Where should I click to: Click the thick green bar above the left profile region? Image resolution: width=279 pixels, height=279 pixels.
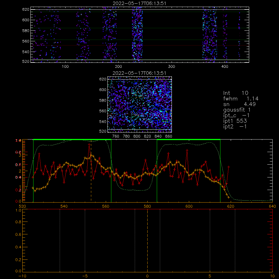point(72,139)
